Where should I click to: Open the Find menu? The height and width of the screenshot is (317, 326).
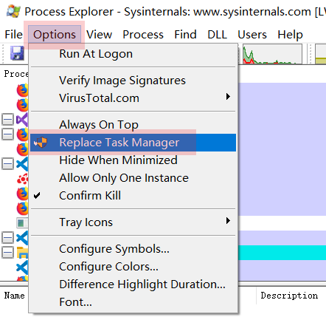185,35
